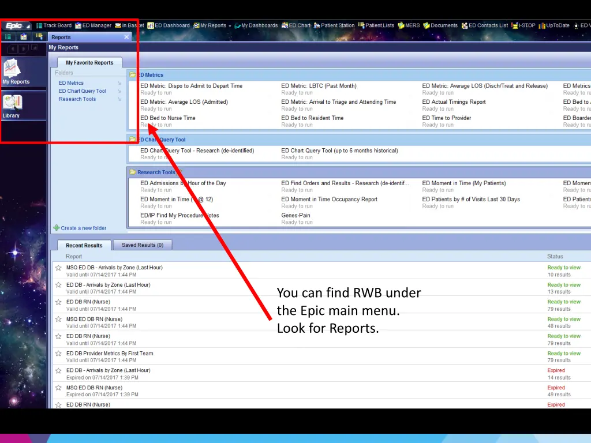Open ED Chart Query Tool - Research (de-identified)

pos(197,151)
